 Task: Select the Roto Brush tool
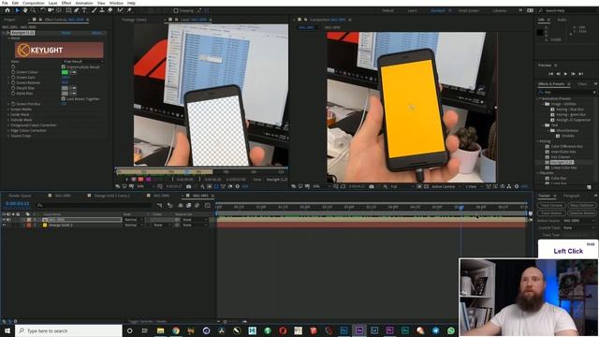pyautogui.click(x=121, y=10)
